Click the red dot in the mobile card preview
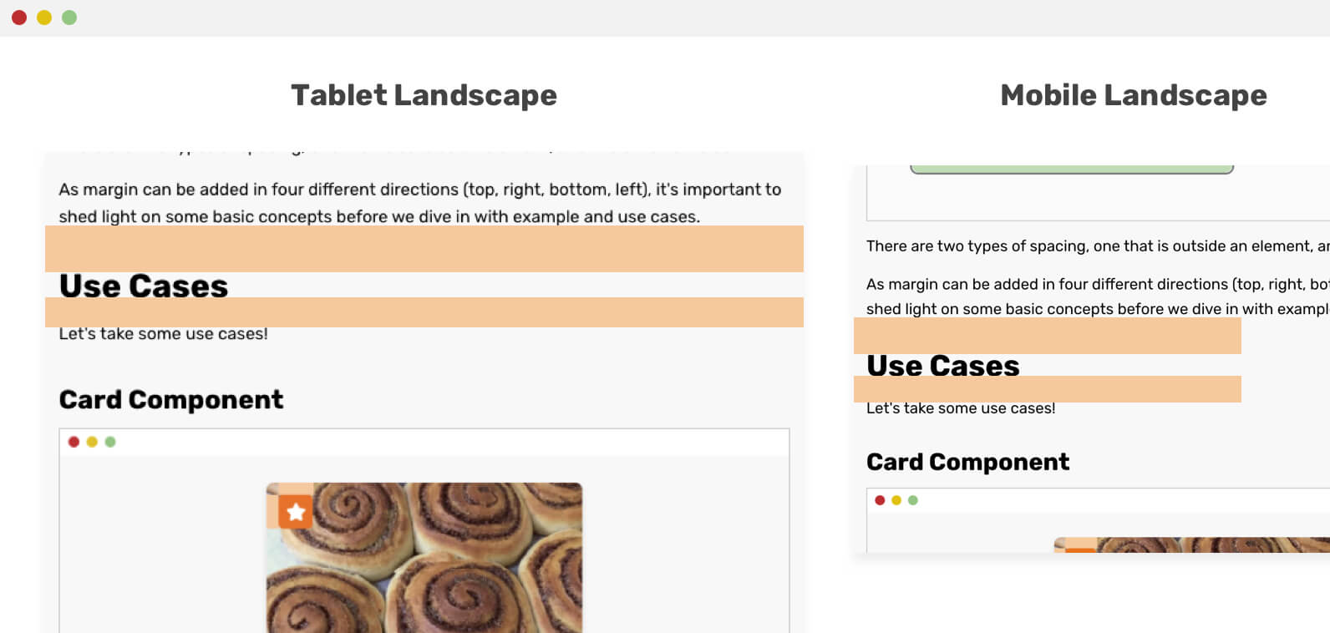The height and width of the screenshot is (633, 1330). click(x=880, y=500)
